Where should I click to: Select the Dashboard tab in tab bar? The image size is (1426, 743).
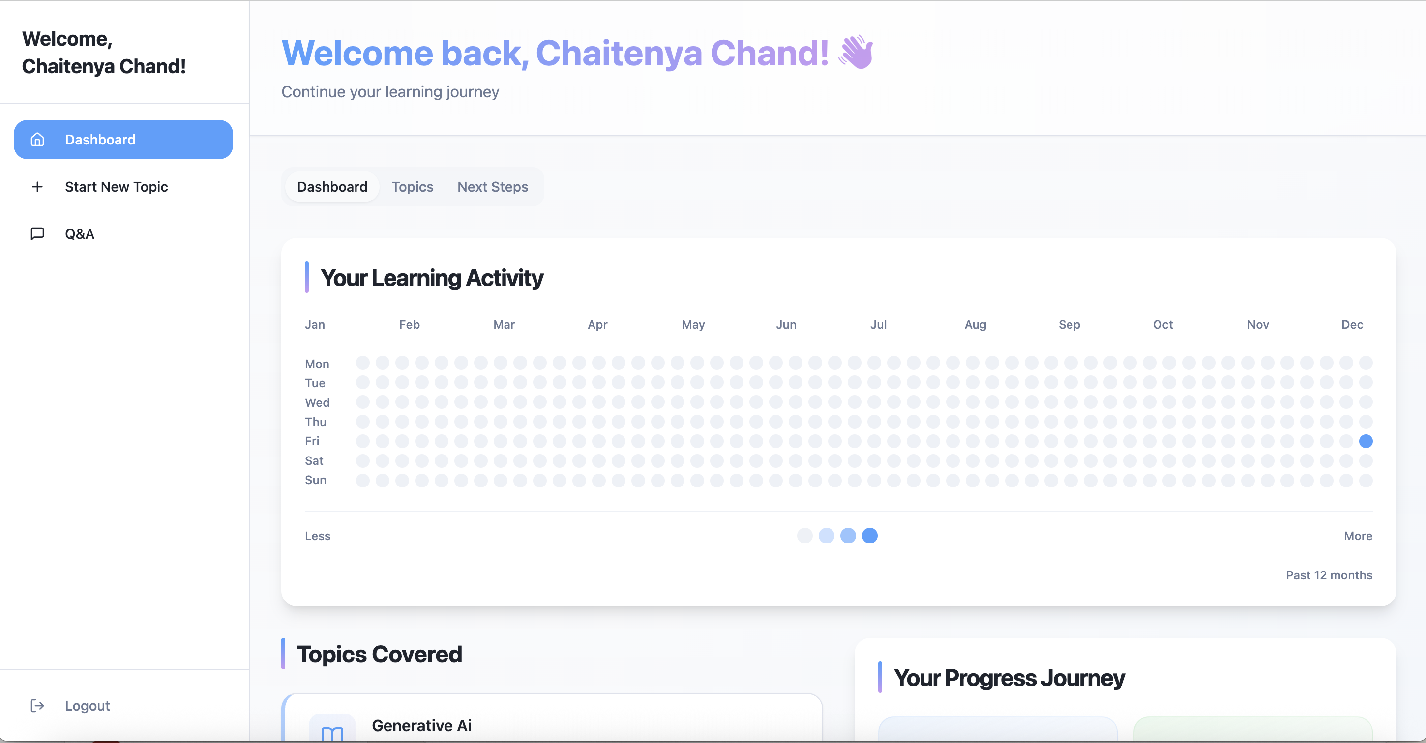tap(332, 187)
